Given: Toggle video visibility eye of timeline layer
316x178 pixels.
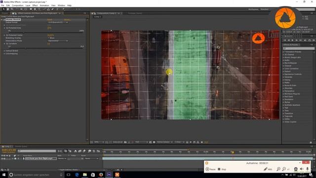Looking at the screenshot, I should [x=2, y=159].
